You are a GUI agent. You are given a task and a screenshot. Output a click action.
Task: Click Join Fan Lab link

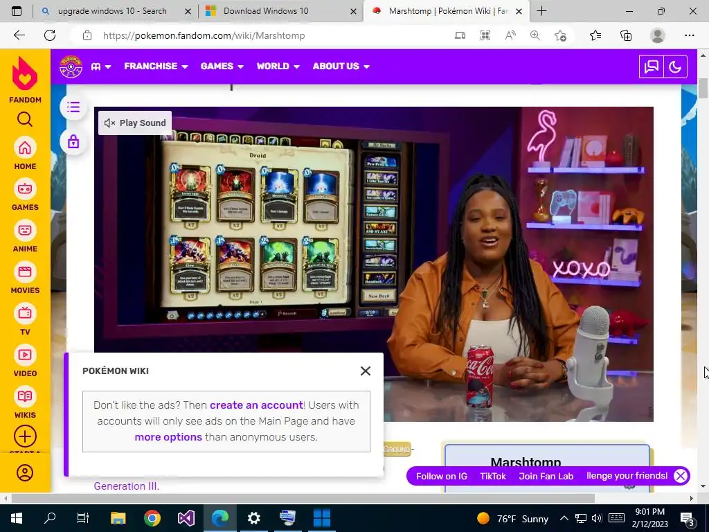(x=546, y=476)
